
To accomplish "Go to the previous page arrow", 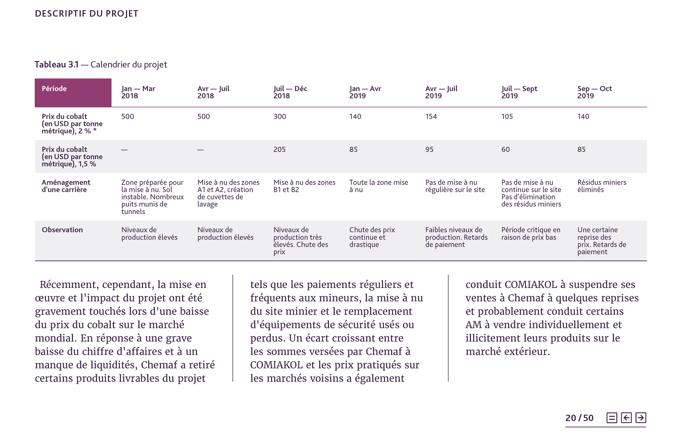I will coord(626,418).
